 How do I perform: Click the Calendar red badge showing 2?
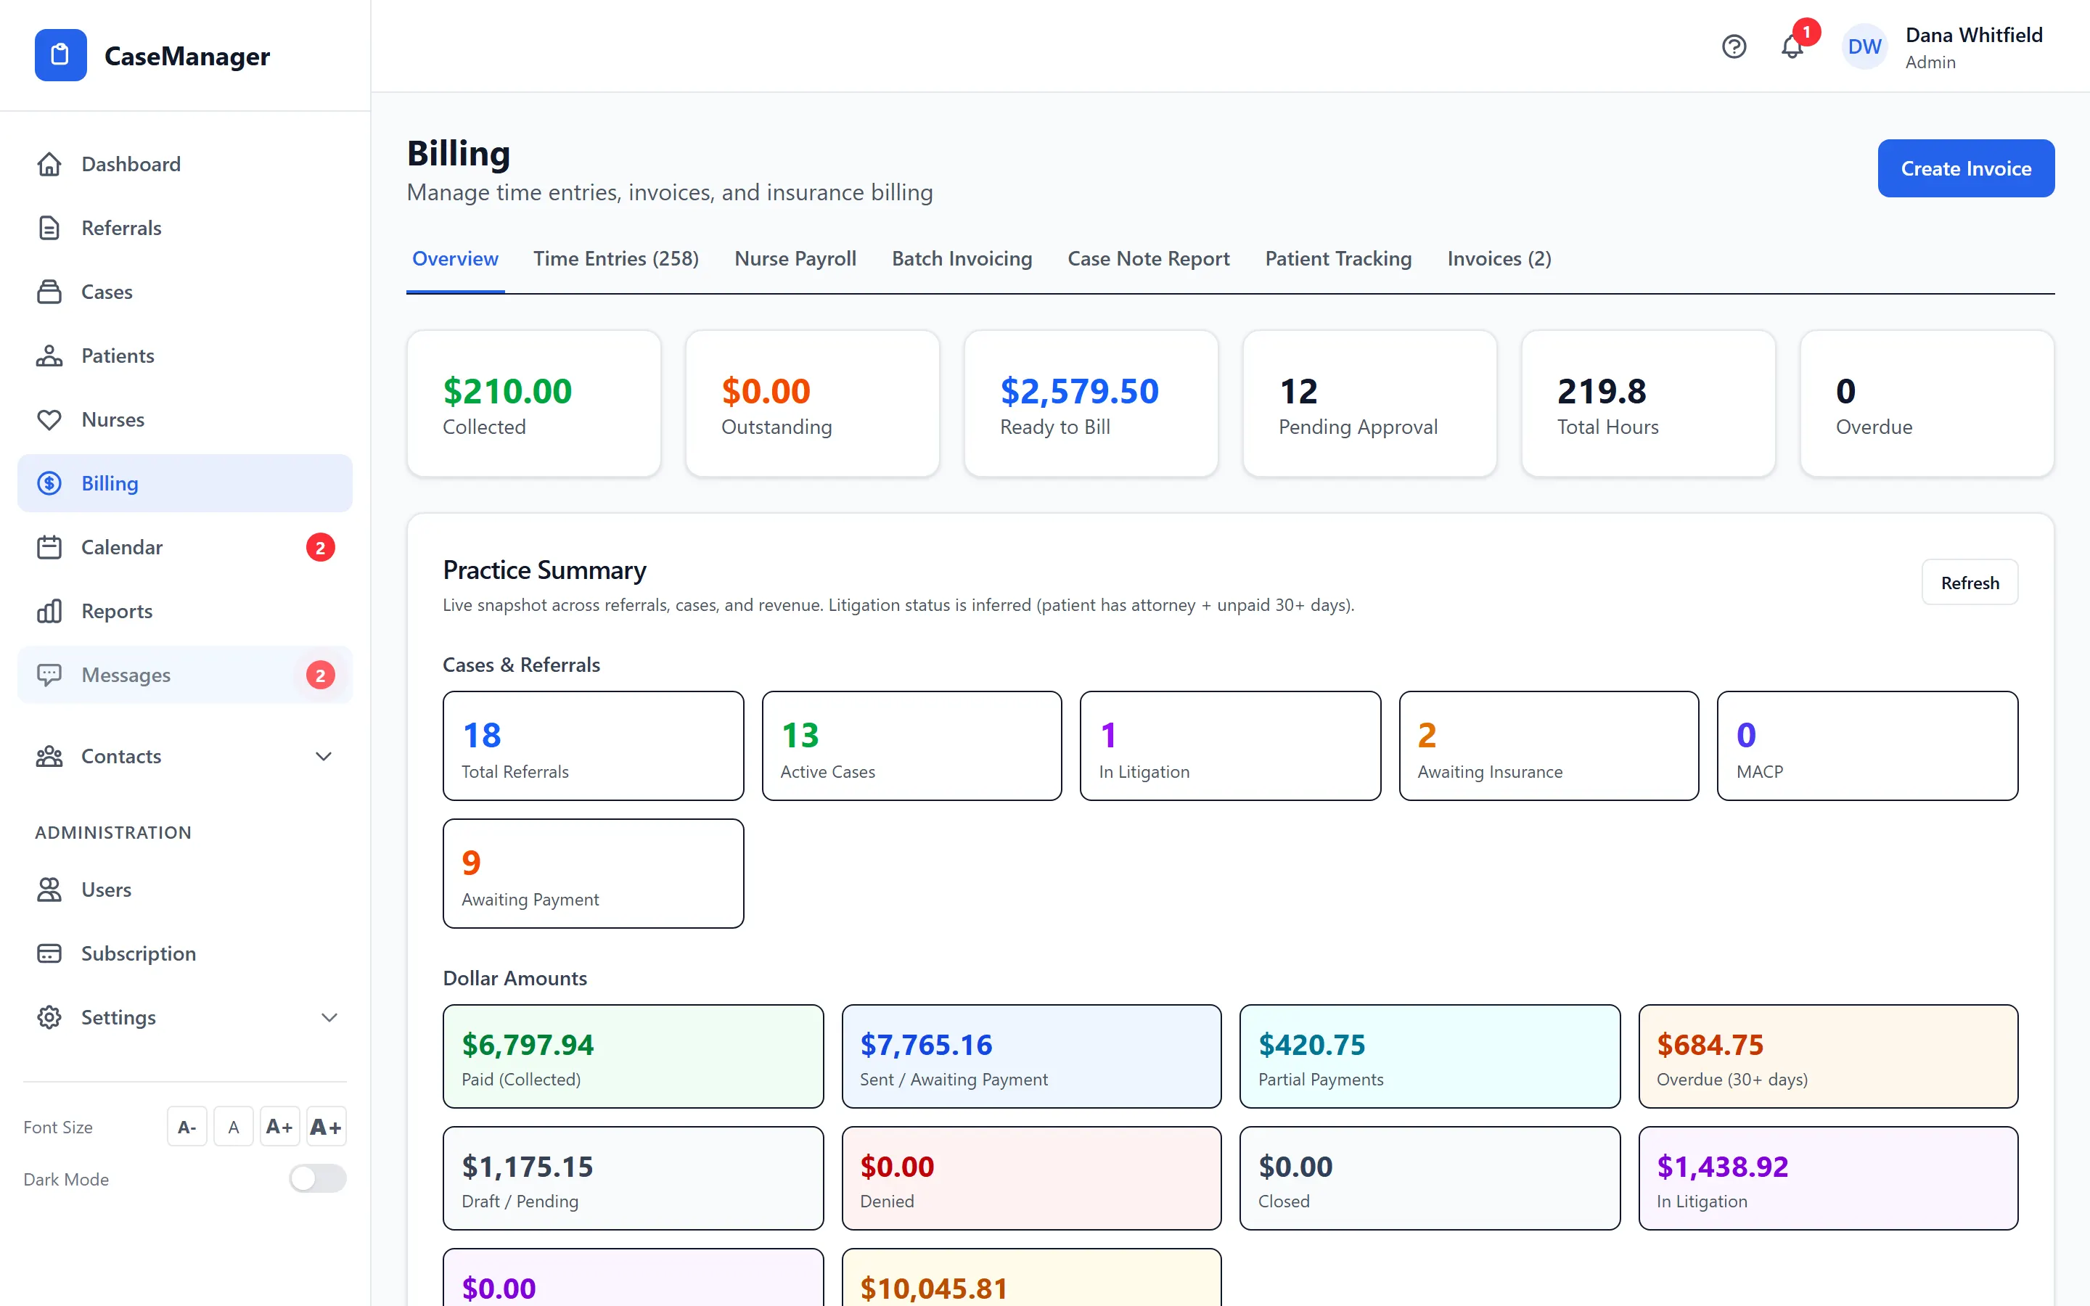tap(321, 548)
